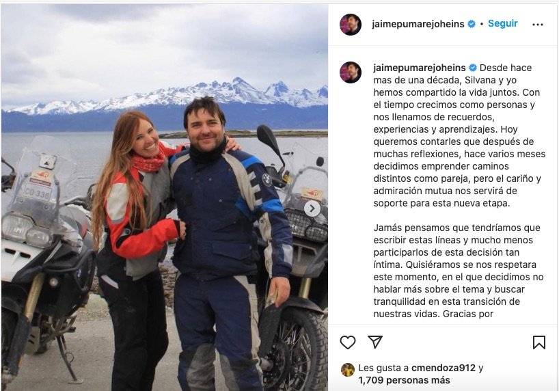The width and height of the screenshot is (559, 391).
Task: Open jaimepumarejoheins profile from header username
Action: [418, 24]
